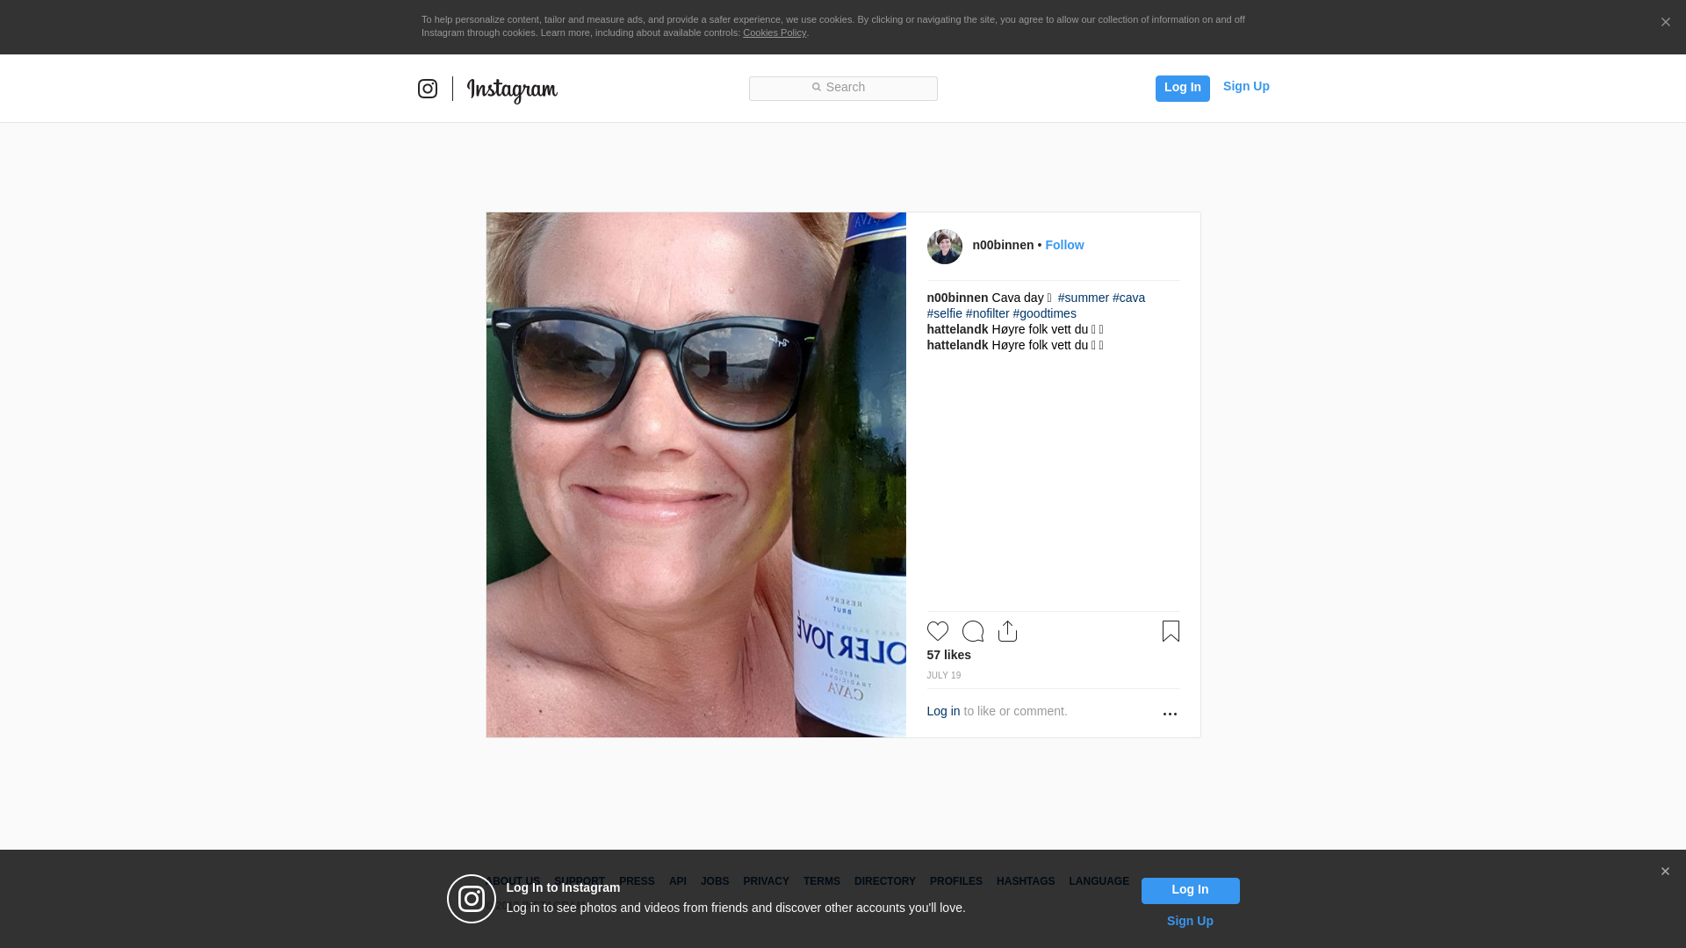Follow the n00binnen account
The image size is (1686, 948).
coord(1064,245)
